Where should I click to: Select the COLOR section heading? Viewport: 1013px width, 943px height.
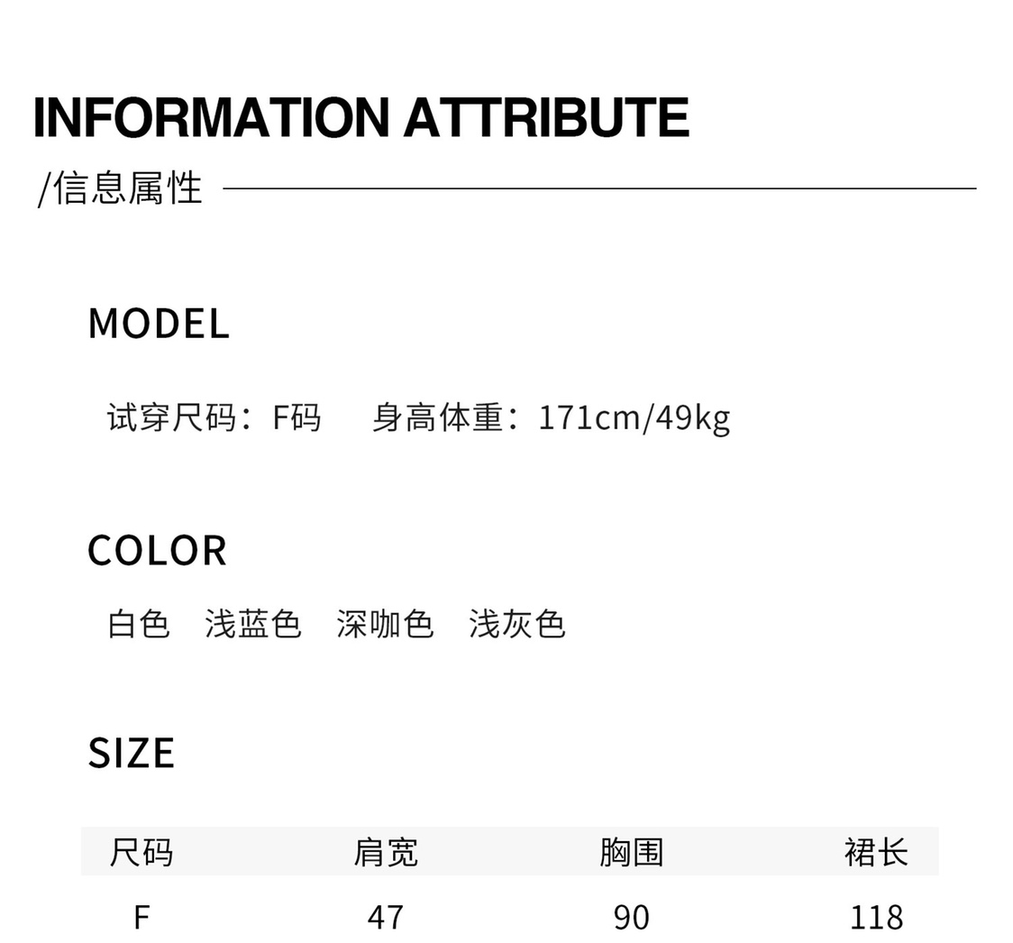coord(157,551)
